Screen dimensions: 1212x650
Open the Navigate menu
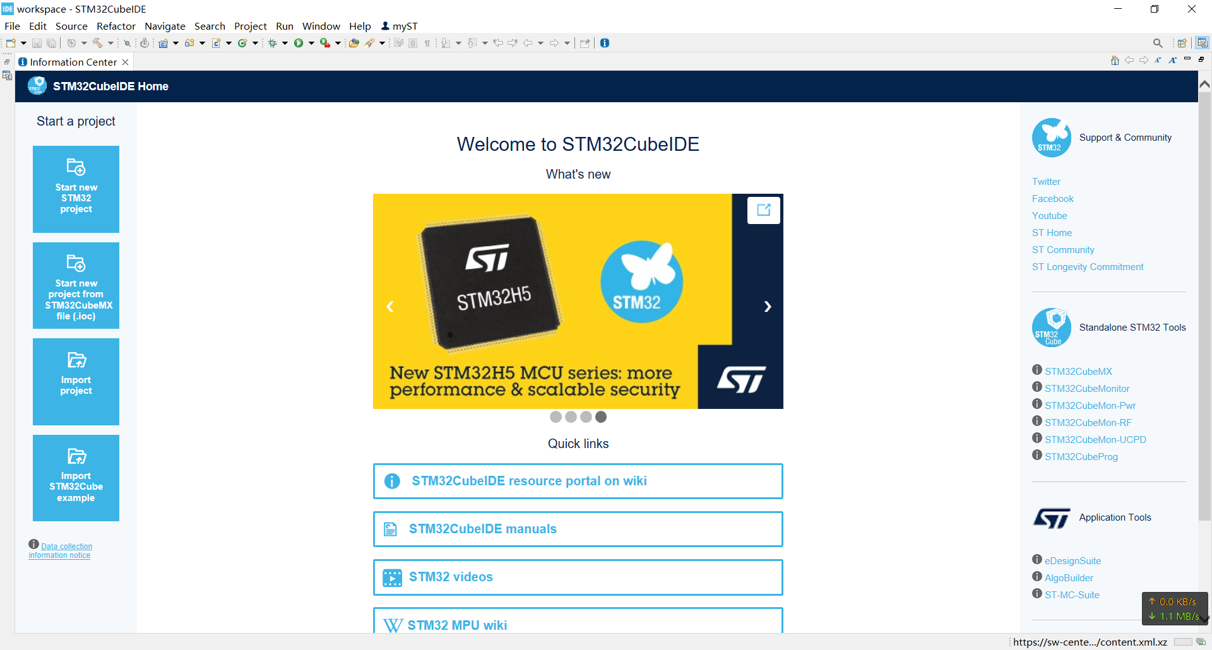(x=165, y=26)
